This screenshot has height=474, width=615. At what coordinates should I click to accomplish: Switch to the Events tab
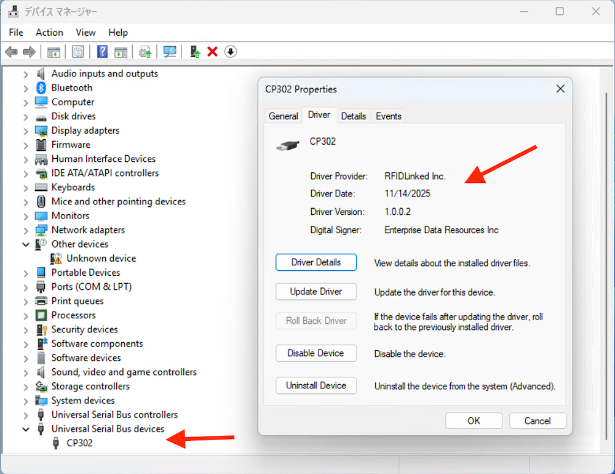389,116
